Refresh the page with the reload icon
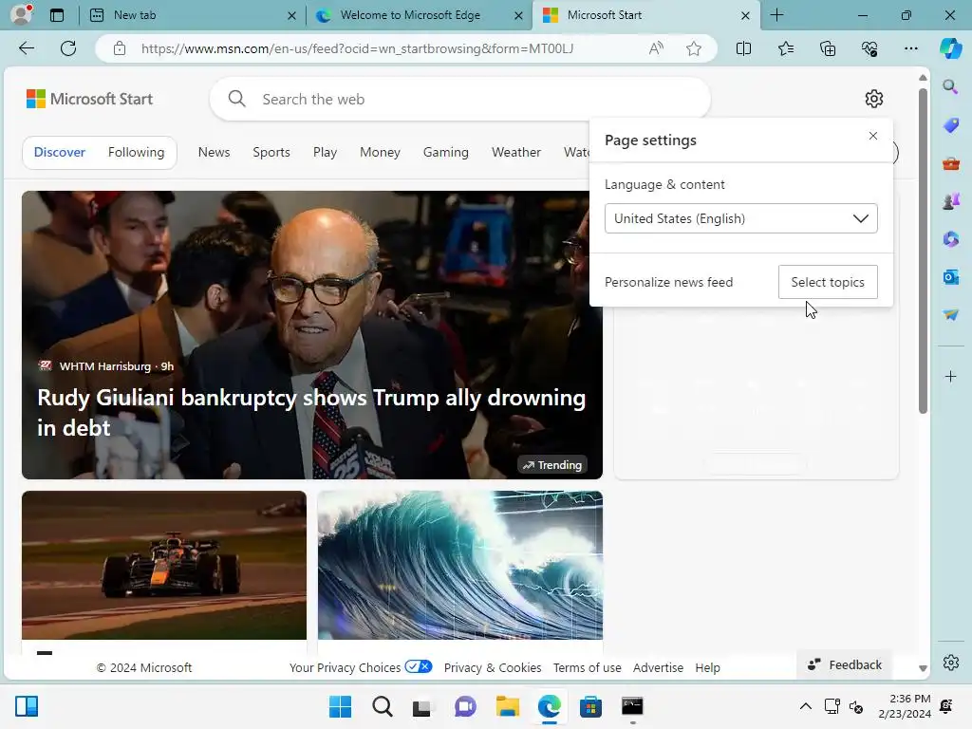The width and height of the screenshot is (972, 729). pos(68,48)
